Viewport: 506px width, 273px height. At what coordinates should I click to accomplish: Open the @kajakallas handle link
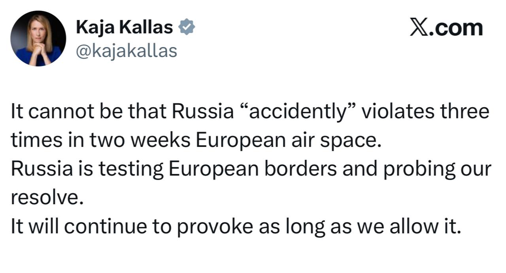point(126,51)
